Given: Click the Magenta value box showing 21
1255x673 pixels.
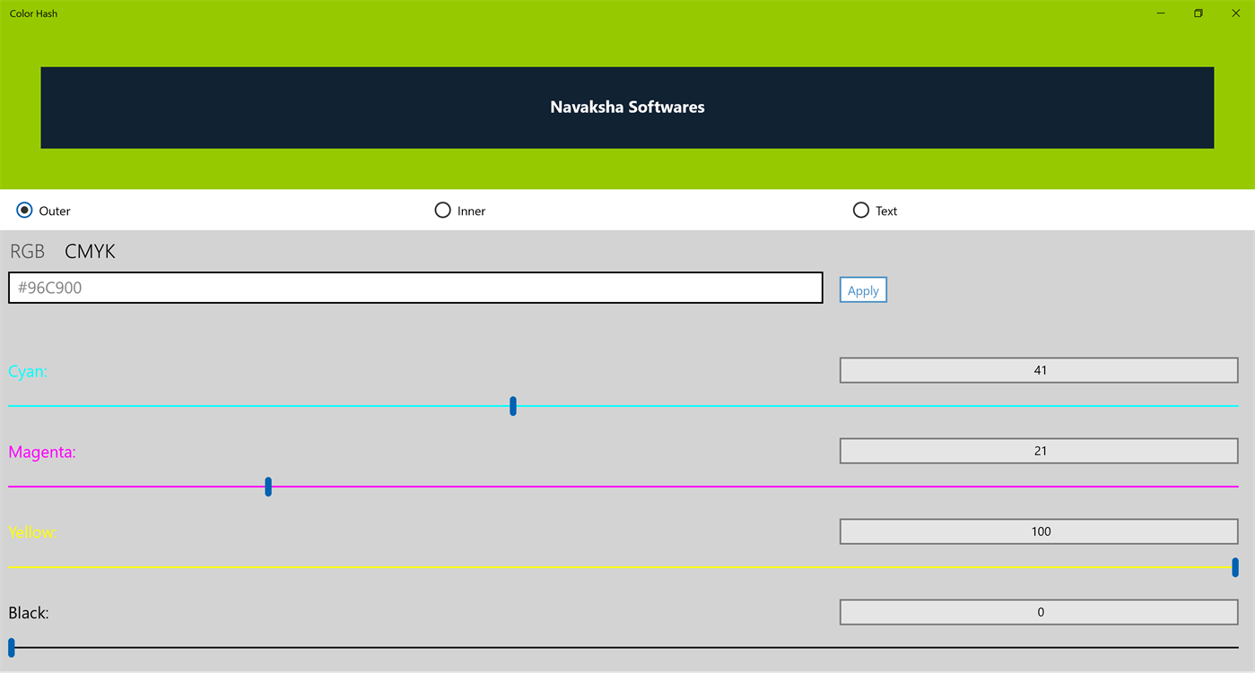Looking at the screenshot, I should click(1038, 450).
